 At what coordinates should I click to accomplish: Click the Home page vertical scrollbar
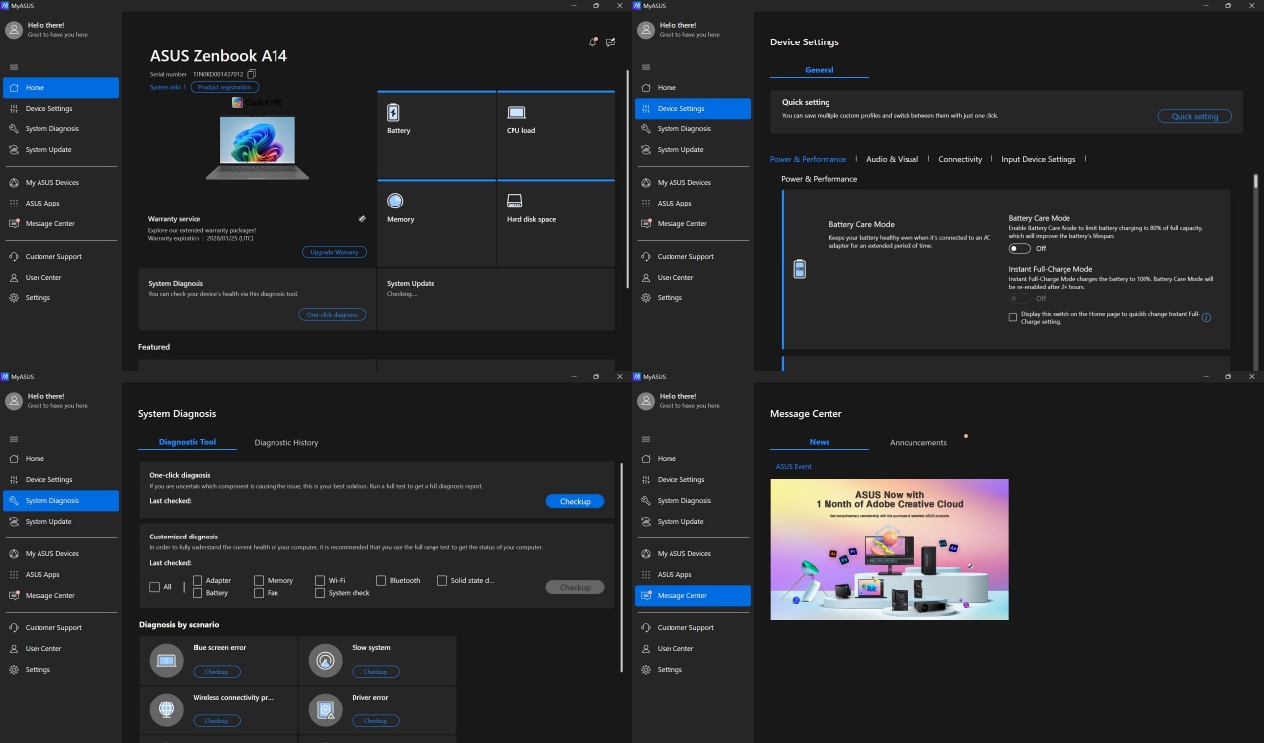628,178
